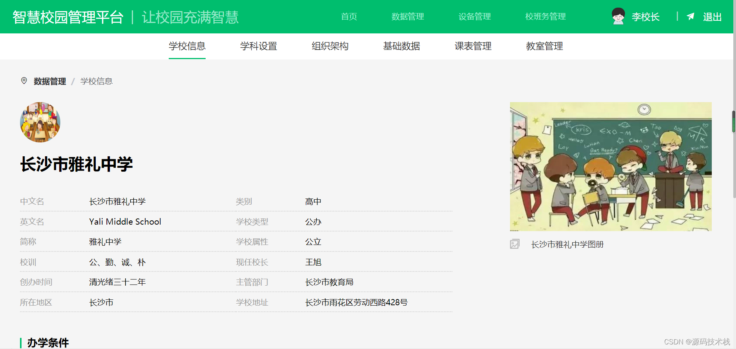This screenshot has width=736, height=349.
Task: Click the 英文名 field label
Action: click(32, 222)
